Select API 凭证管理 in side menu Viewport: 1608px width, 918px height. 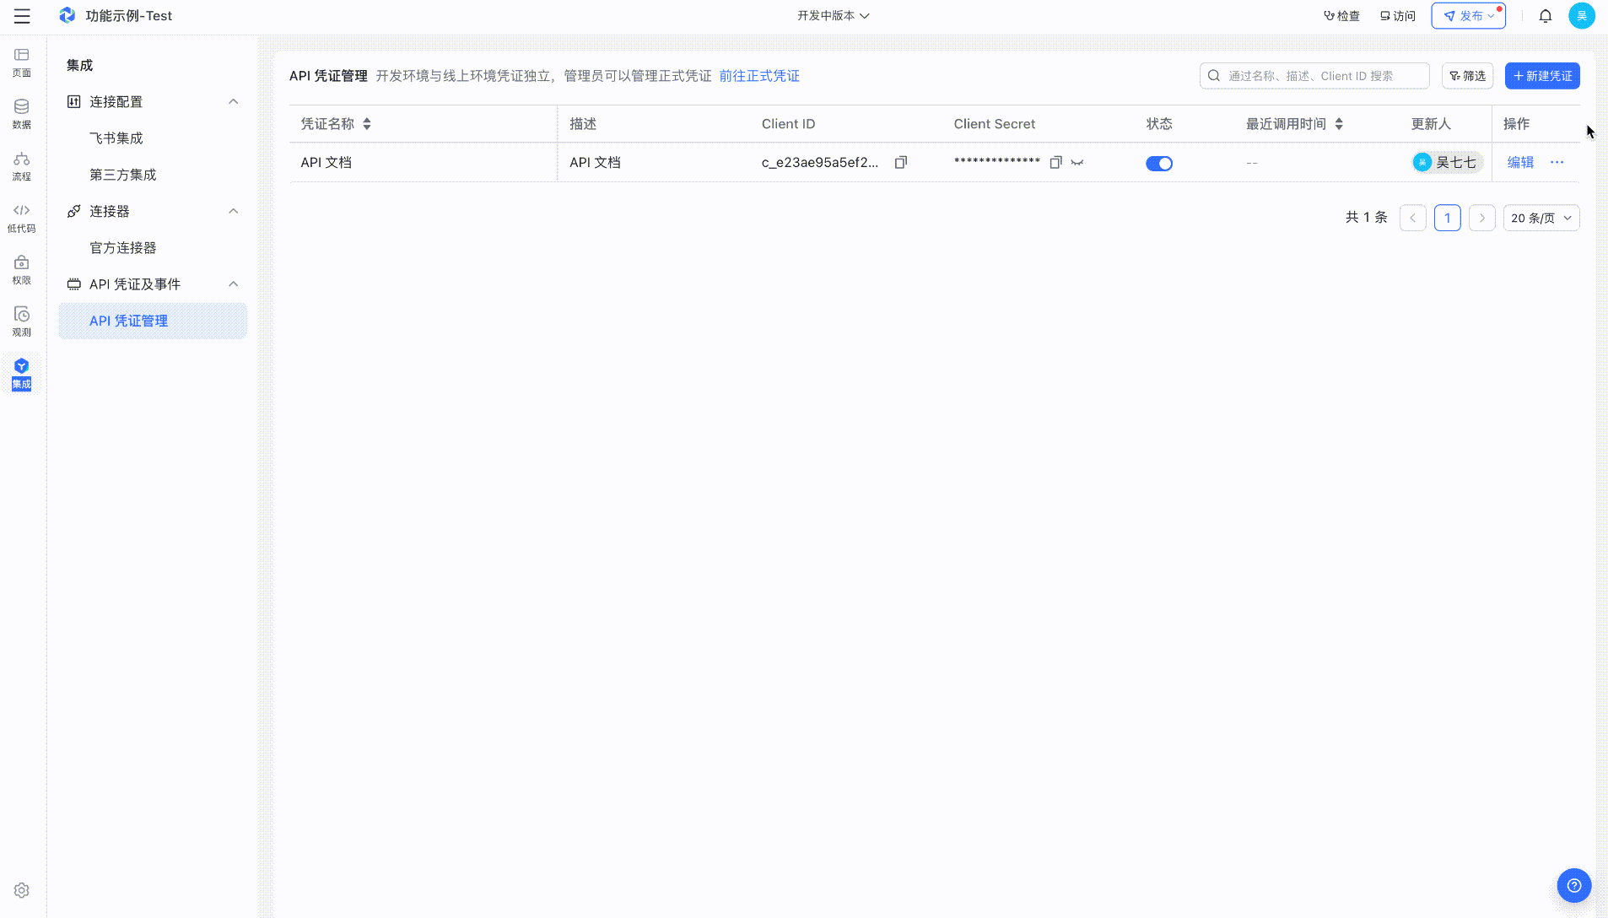click(128, 321)
